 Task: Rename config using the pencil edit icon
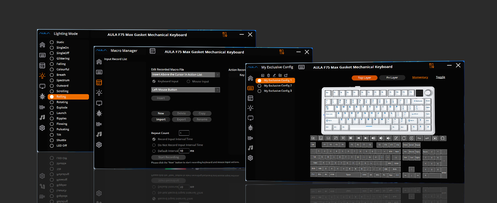(x=274, y=75)
